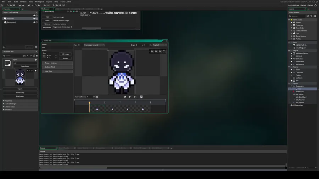The height and width of the screenshot is (179, 319).
Task: Select the second sprite frame thumbnail
Action: 112,109
